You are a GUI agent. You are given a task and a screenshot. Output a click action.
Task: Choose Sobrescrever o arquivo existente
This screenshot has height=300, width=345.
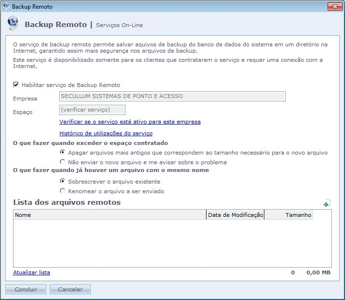click(63, 182)
